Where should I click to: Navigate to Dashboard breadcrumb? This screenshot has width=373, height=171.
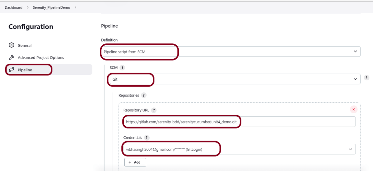click(13, 7)
